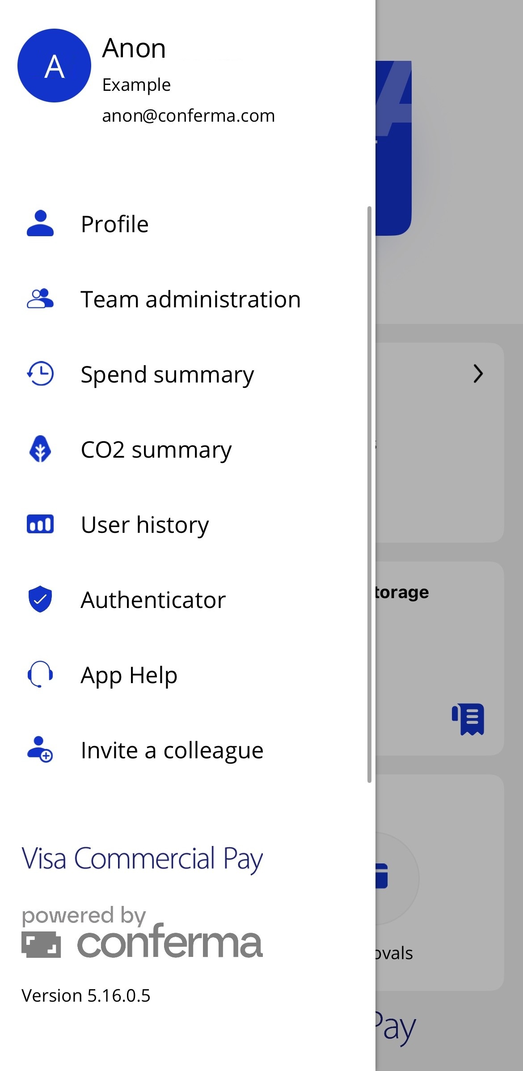
Task: Click the Spend summary clock icon
Action: click(x=40, y=374)
